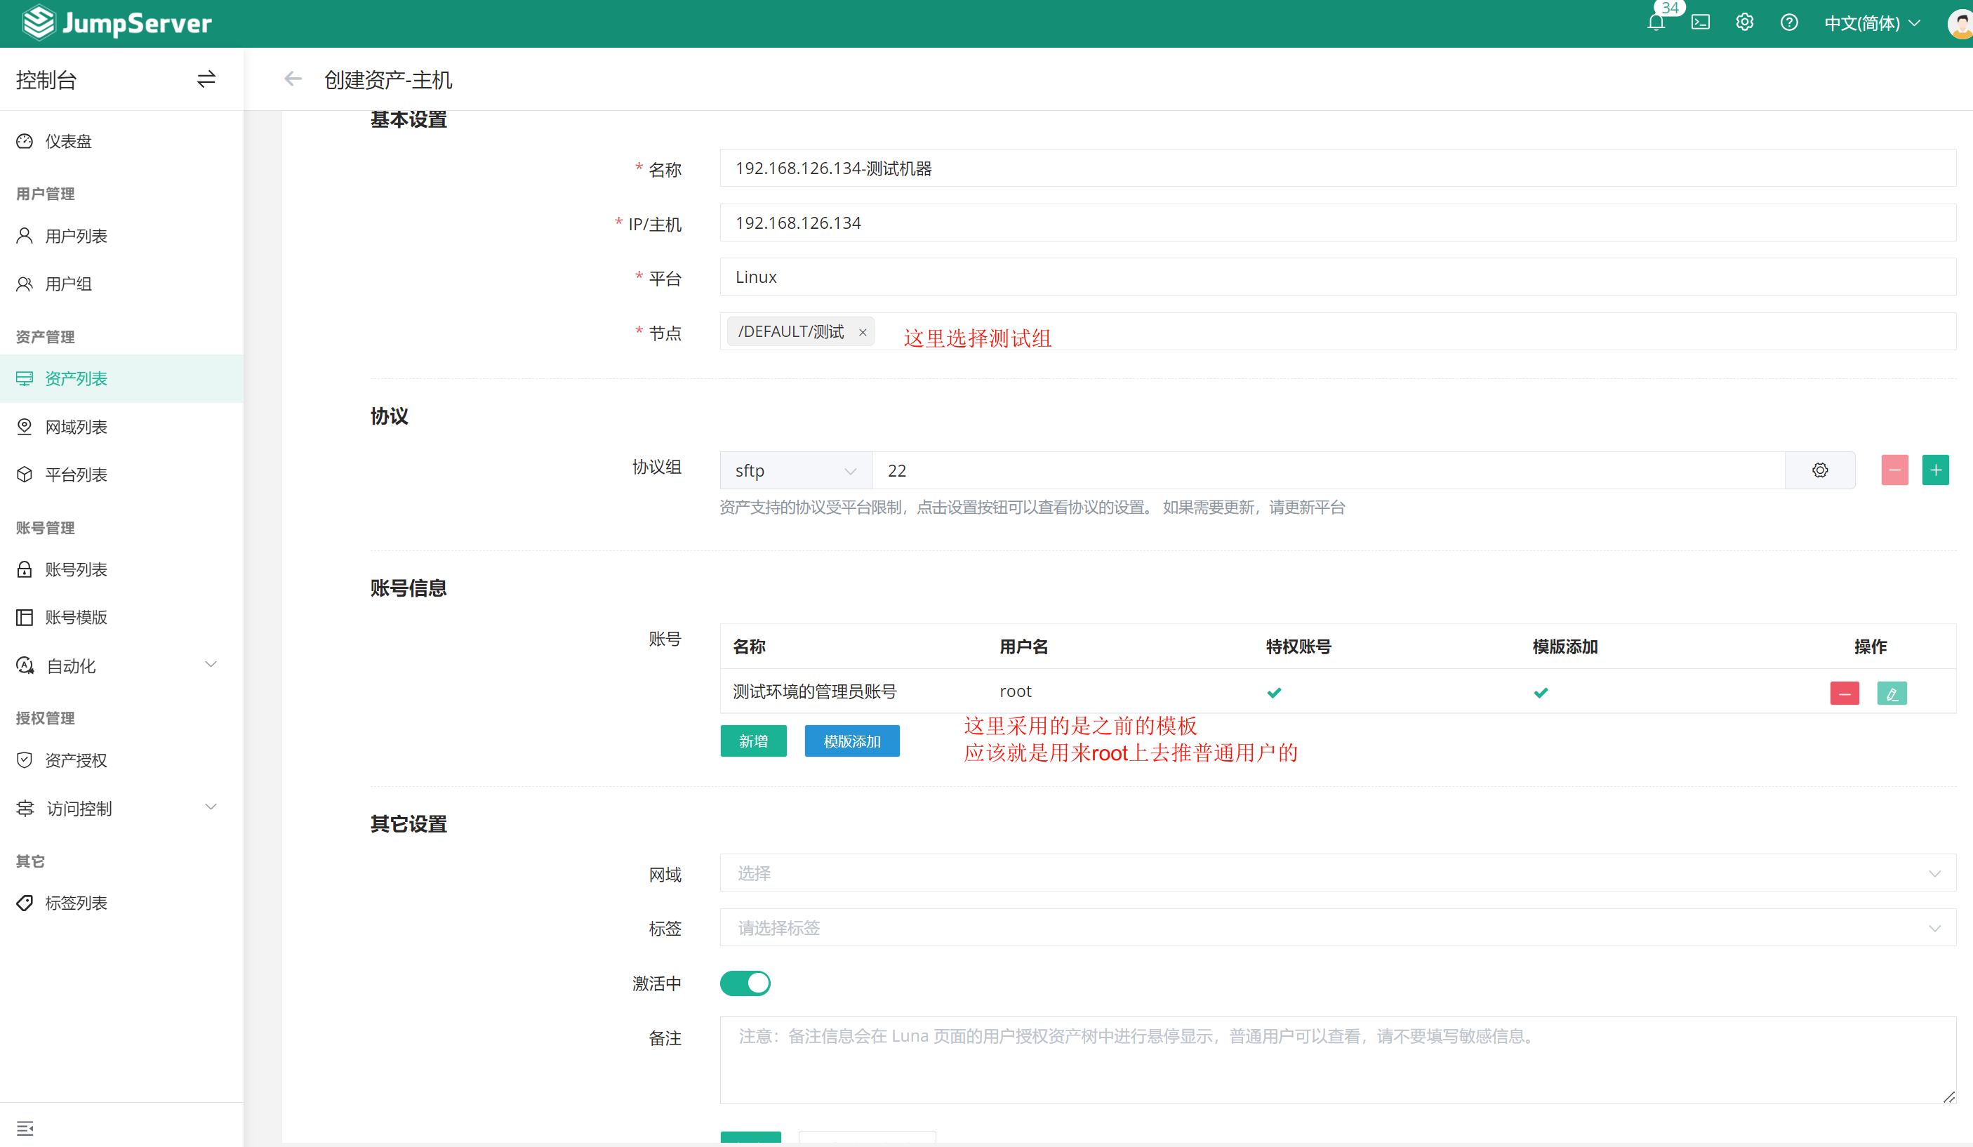Remove the root account with red minus
This screenshot has width=1973, height=1147.
coord(1844,693)
